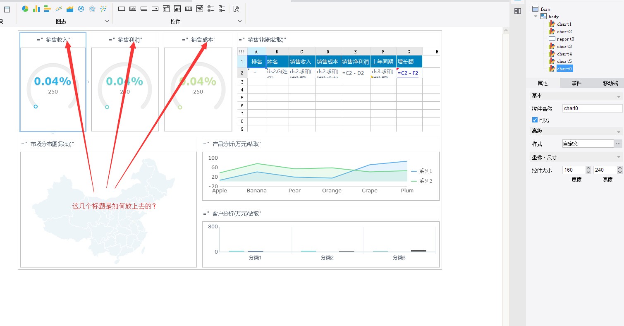This screenshot has width=624, height=326.
Task: Click cell containing =C2 - D2
Action: tap(356, 73)
